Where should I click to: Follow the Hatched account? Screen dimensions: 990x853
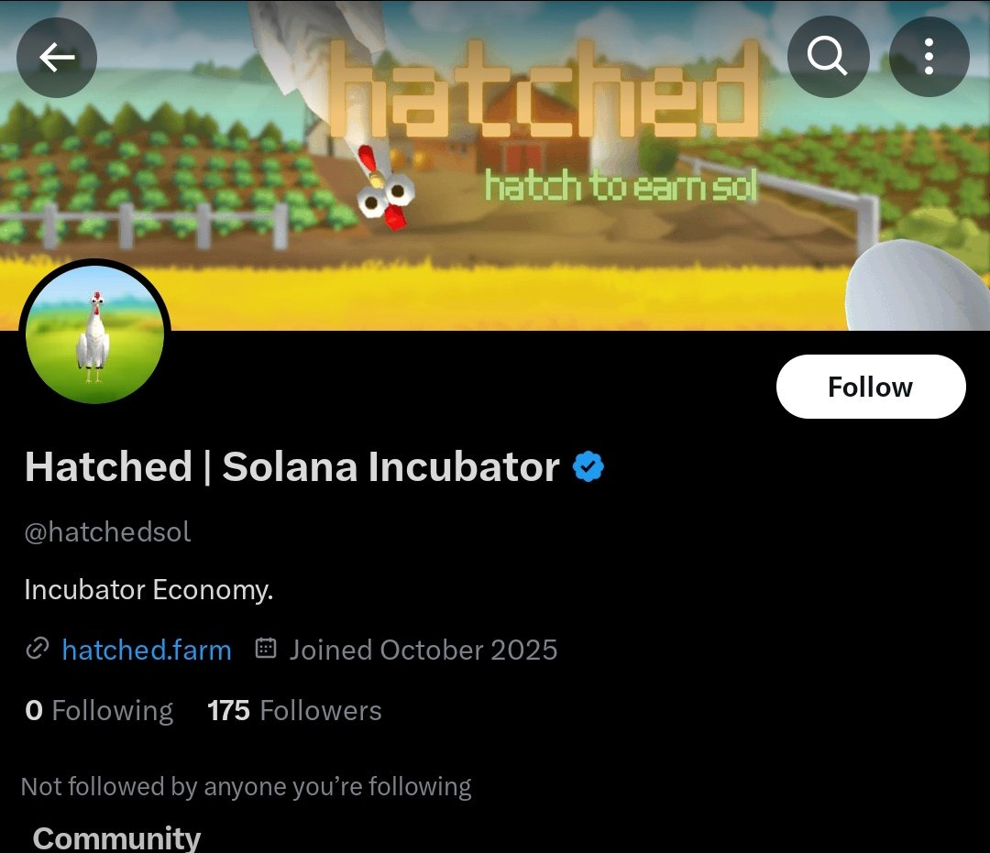[870, 387]
